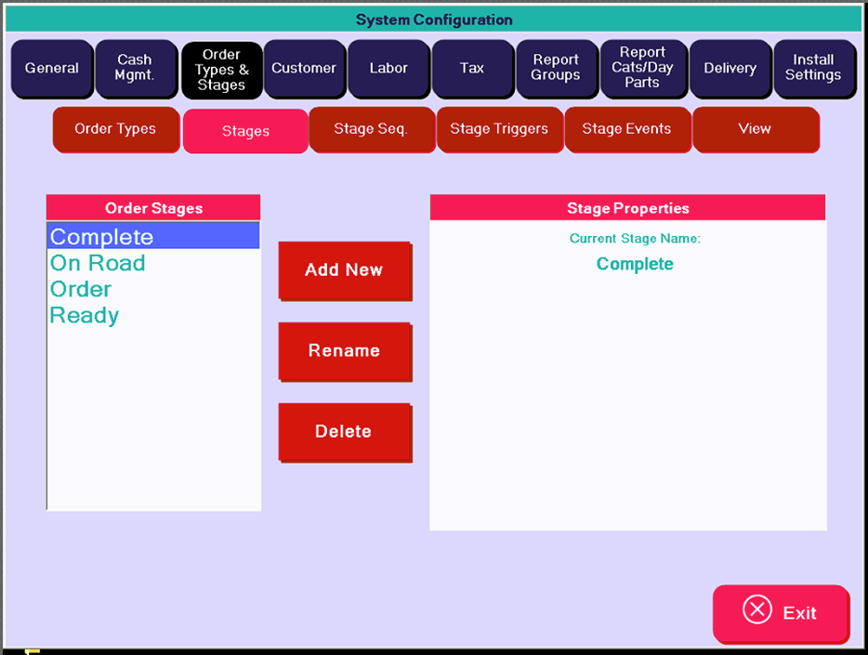Open the Customer tab

[x=305, y=69]
